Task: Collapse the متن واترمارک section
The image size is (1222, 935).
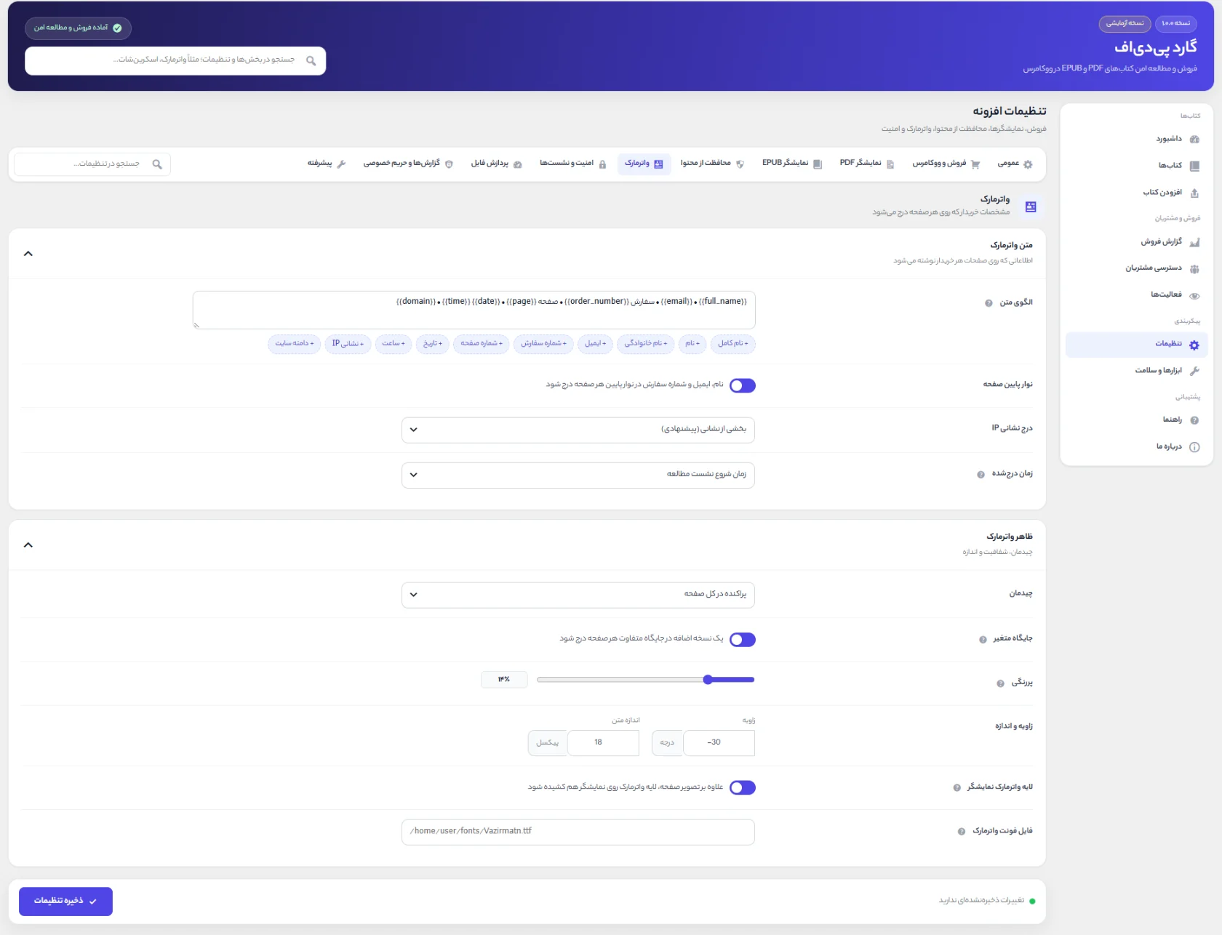Action: [28, 254]
